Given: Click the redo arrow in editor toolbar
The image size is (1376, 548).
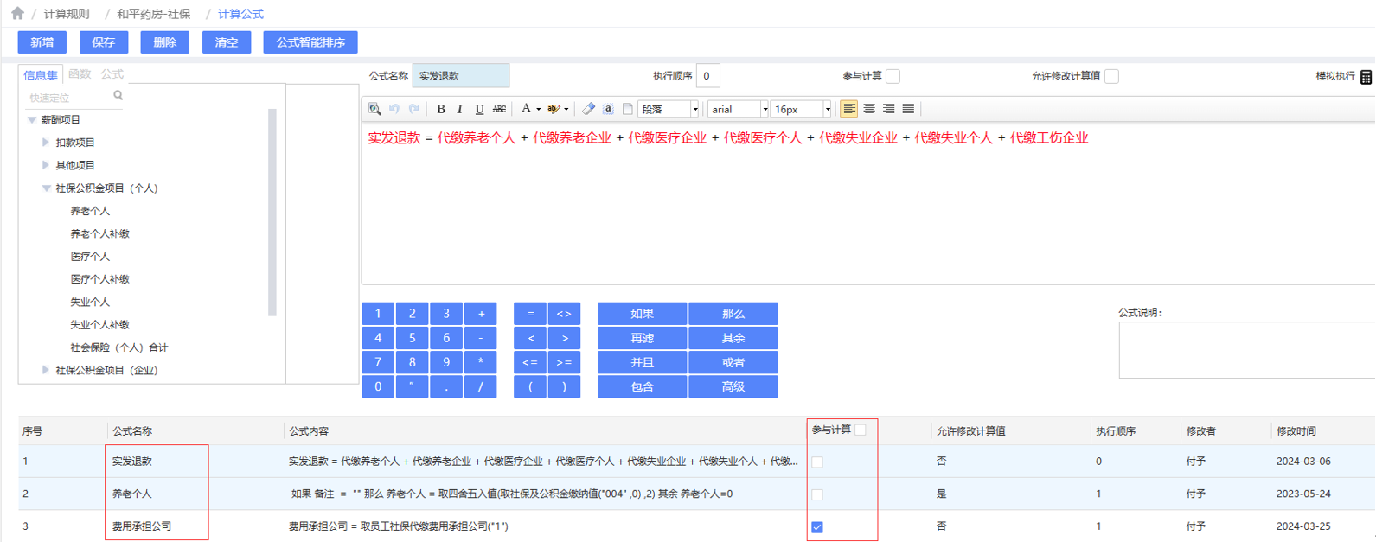Looking at the screenshot, I should pyautogui.click(x=414, y=109).
